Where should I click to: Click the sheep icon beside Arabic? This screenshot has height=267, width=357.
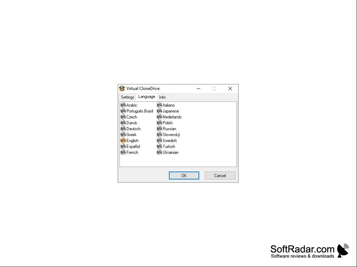click(123, 105)
